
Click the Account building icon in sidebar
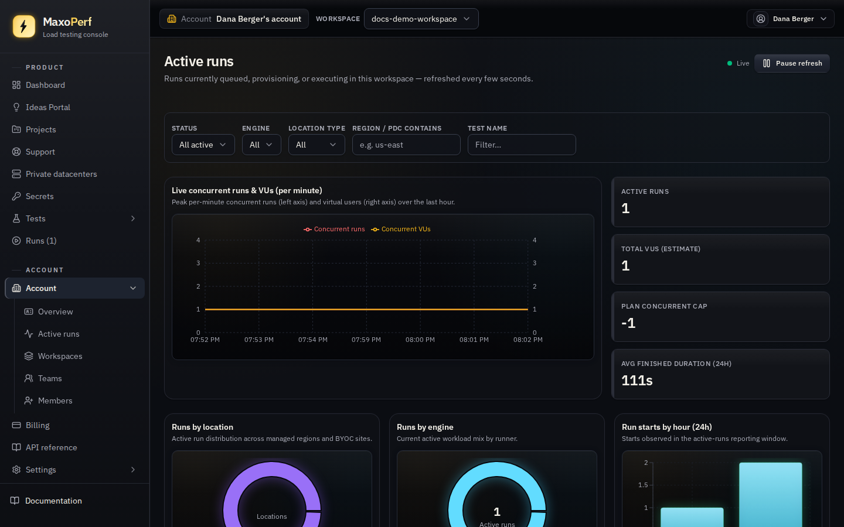coord(16,288)
